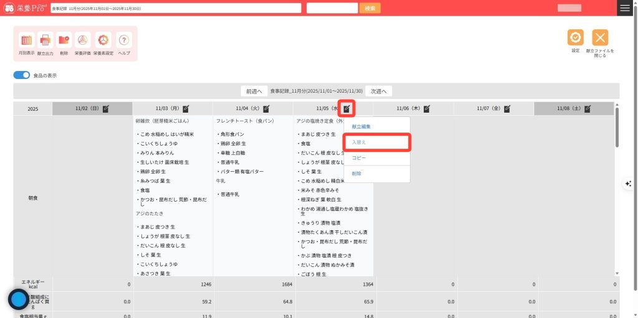The image size is (638, 318).
Task: Click the 削除 folder icon in toolbar
Action: click(x=64, y=40)
